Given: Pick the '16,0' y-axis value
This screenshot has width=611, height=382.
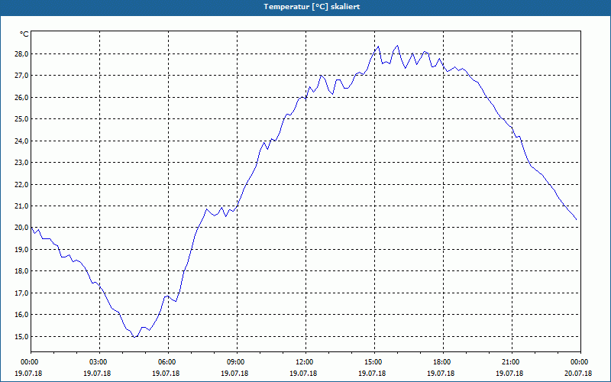Looking at the screenshot, I should point(21,315).
